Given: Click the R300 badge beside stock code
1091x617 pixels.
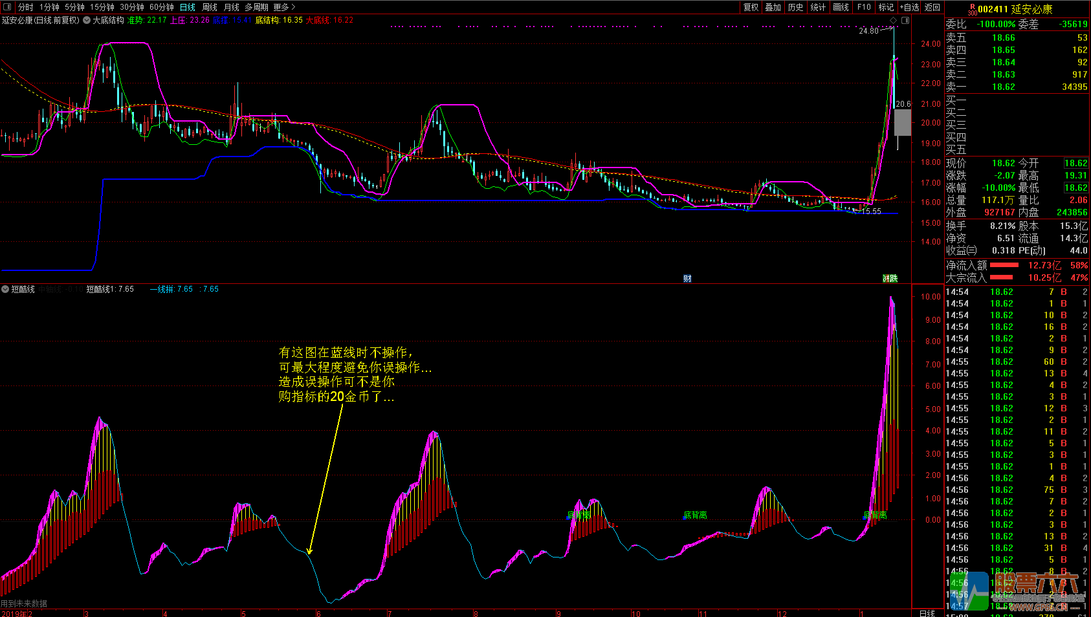Looking at the screenshot, I should pyautogui.click(x=972, y=9).
